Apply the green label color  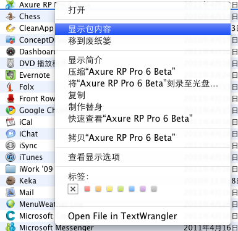click(x=121, y=188)
